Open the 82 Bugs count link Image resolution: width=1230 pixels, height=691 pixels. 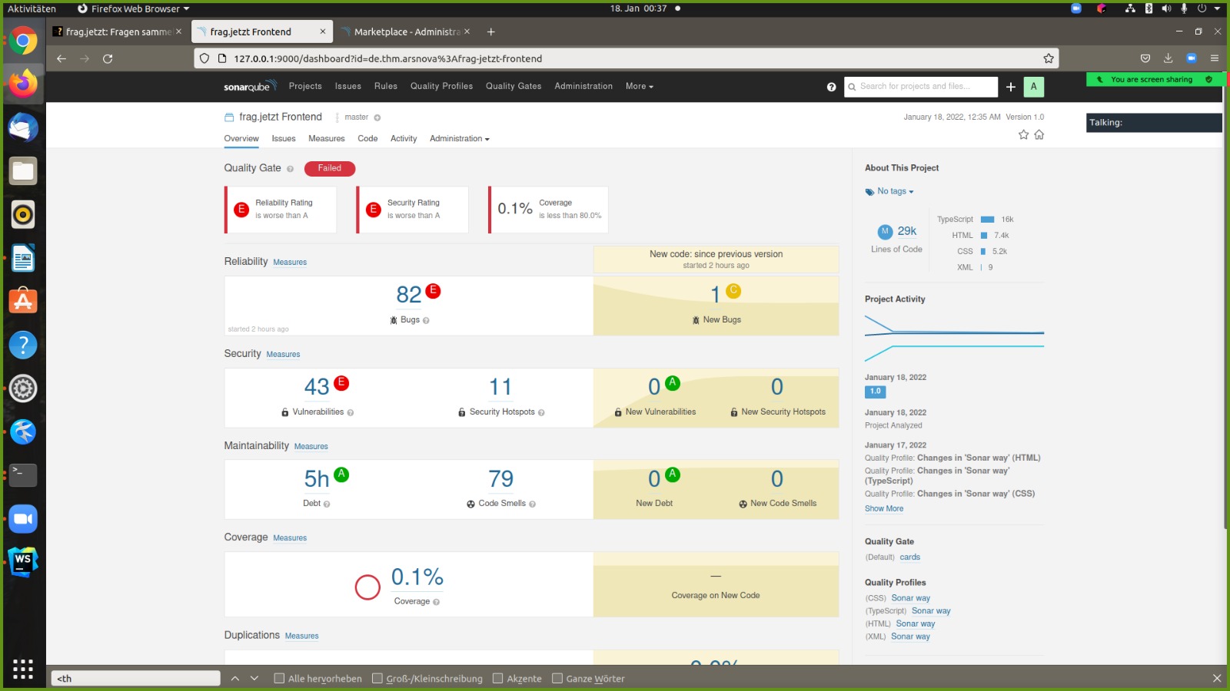(408, 294)
